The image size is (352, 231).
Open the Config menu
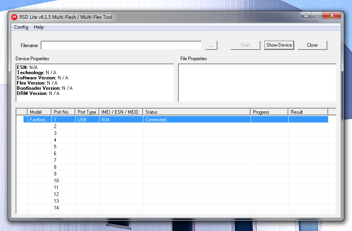(x=21, y=27)
